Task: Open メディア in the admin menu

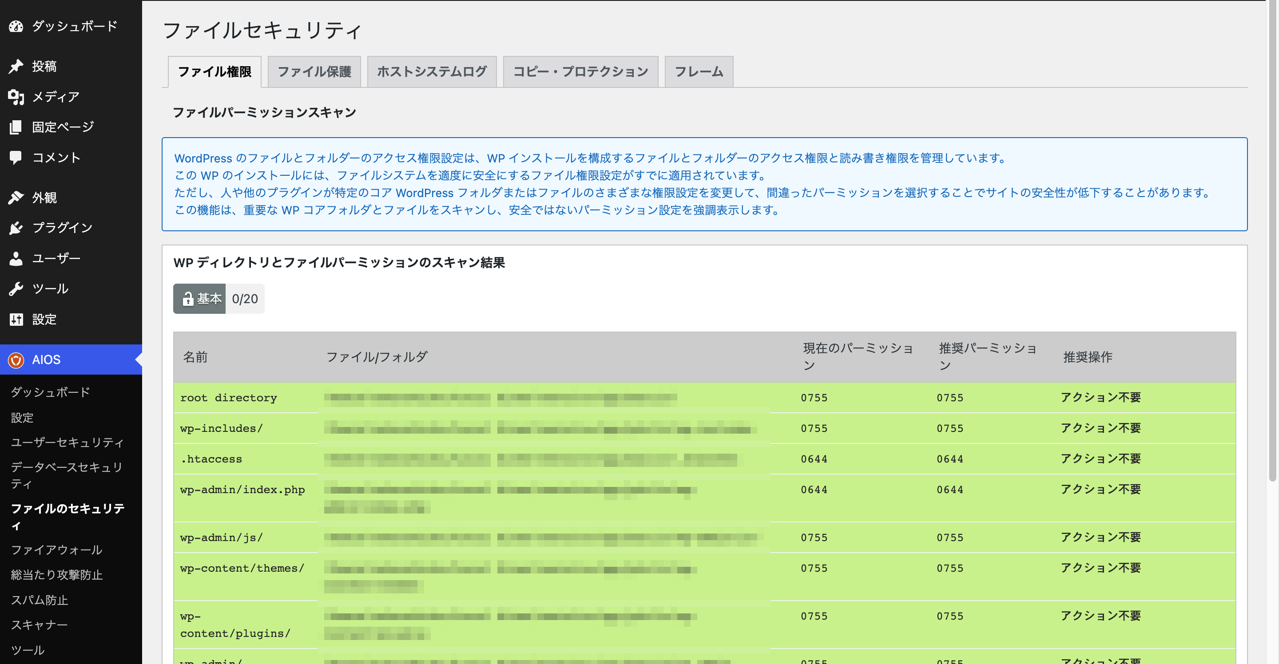Action: click(71, 97)
